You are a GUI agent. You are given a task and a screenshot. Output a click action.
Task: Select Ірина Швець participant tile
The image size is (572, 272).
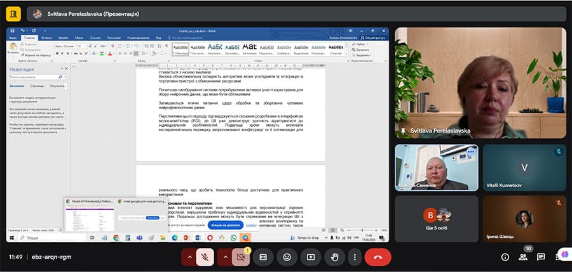524,218
